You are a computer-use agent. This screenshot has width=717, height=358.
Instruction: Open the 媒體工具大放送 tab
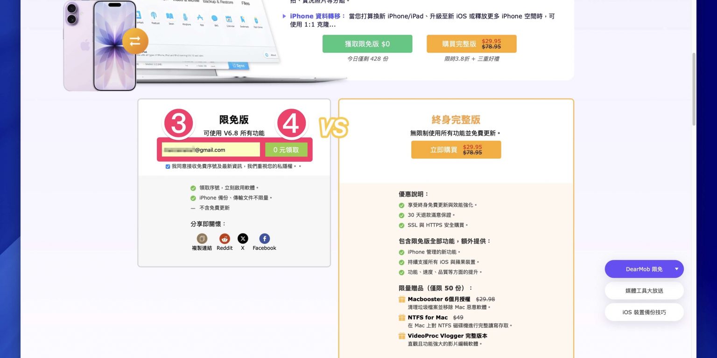(644, 290)
